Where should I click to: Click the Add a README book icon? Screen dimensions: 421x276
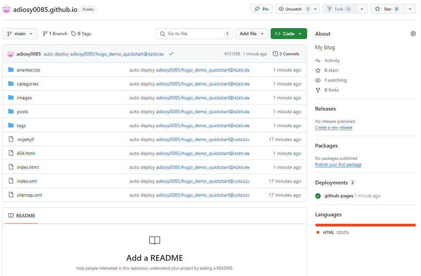[155, 240]
